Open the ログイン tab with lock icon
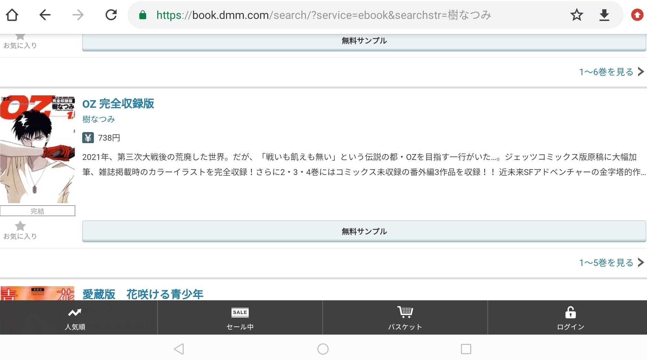This screenshot has width=647, height=360. 570,318
